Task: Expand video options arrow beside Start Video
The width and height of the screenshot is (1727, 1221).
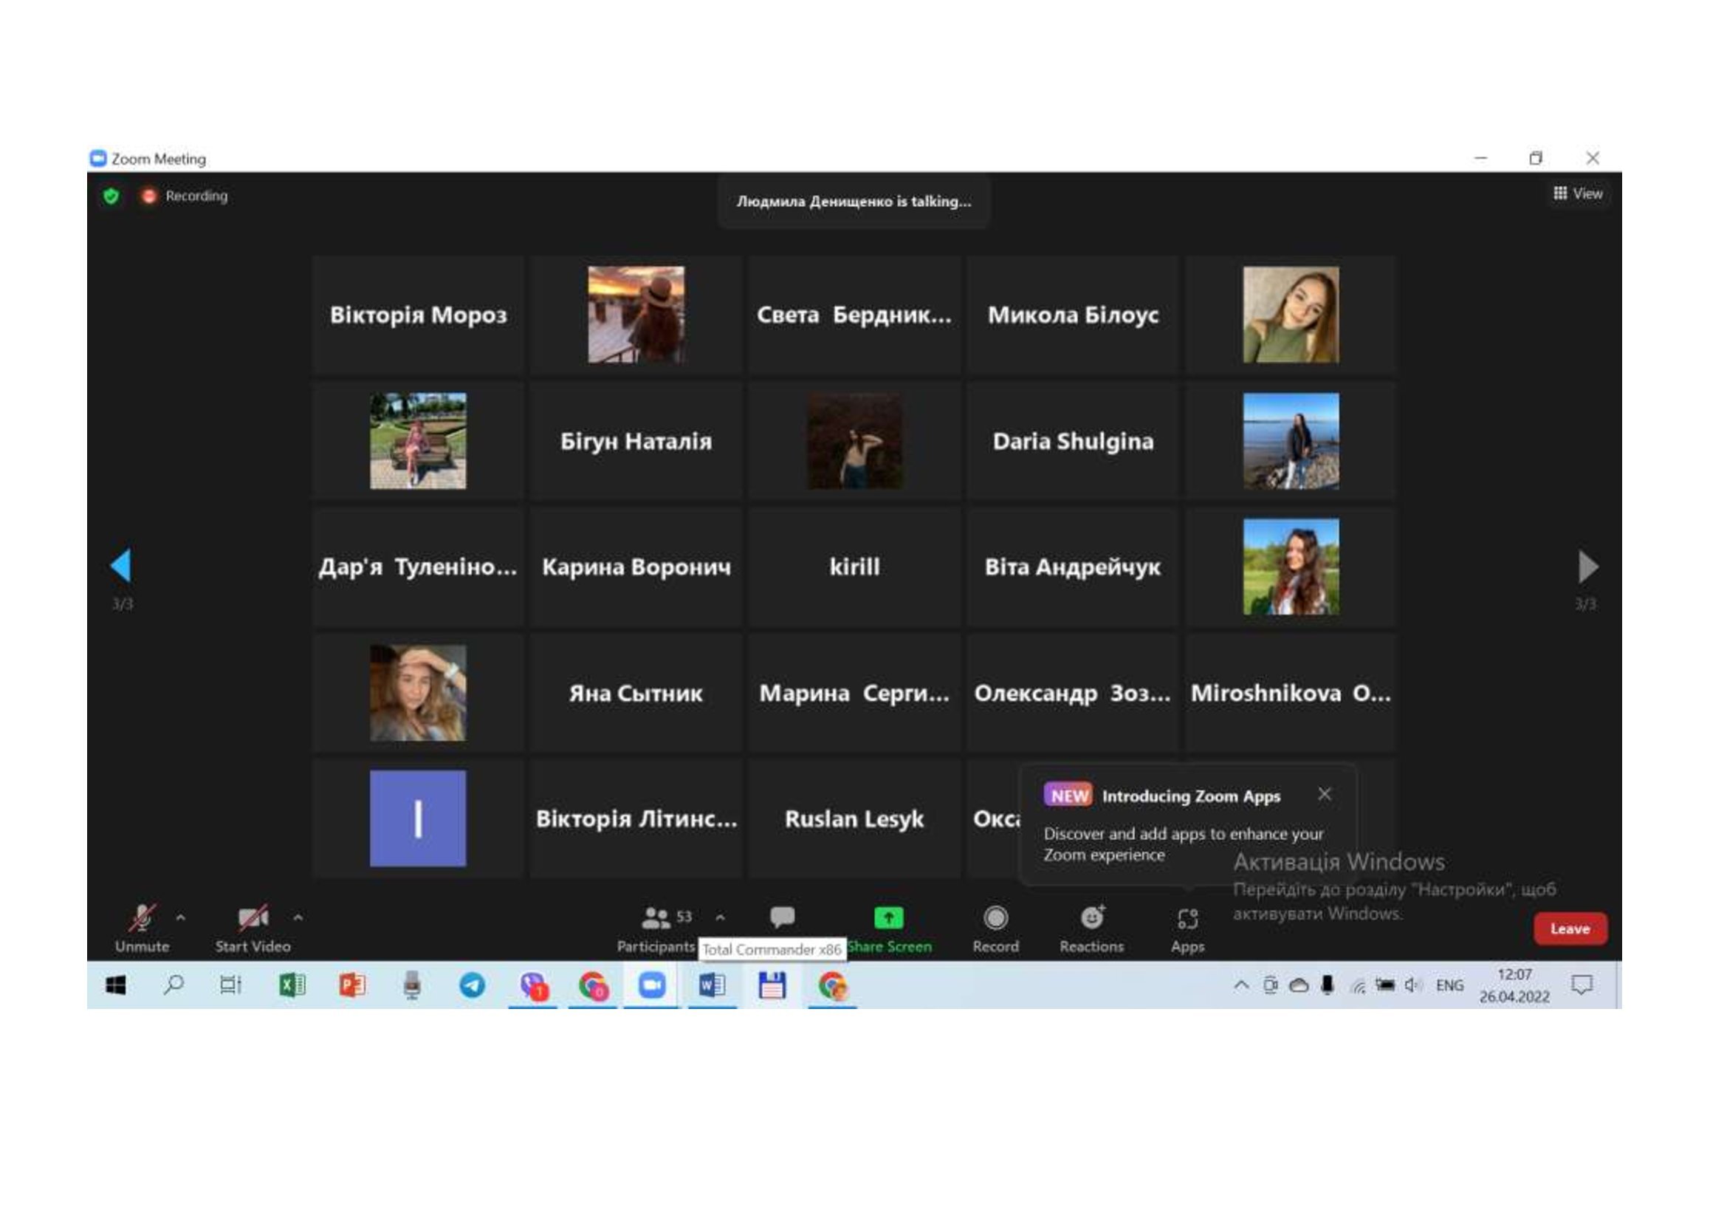Action: point(298,918)
